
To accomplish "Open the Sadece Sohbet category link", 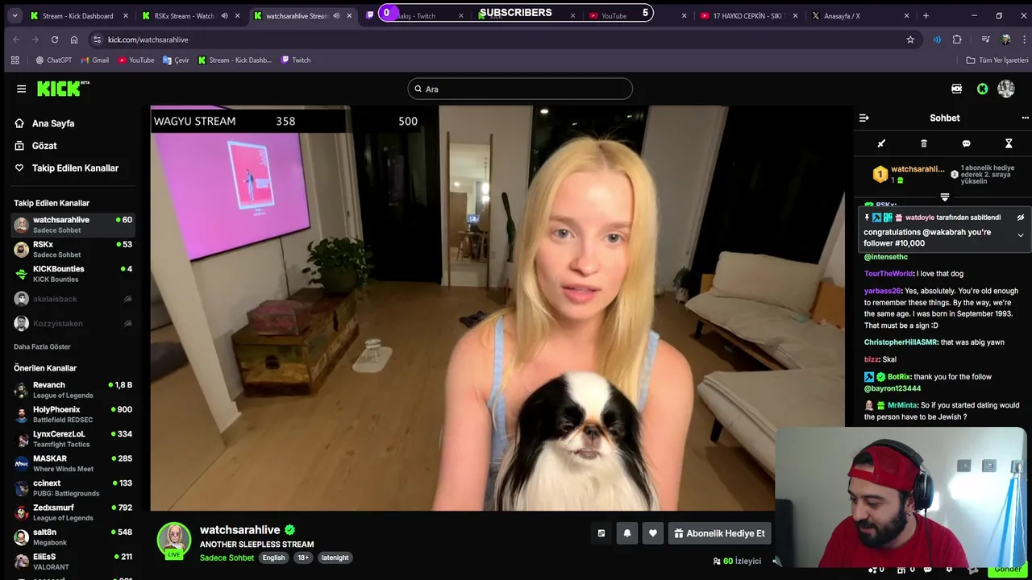I will pos(227,557).
